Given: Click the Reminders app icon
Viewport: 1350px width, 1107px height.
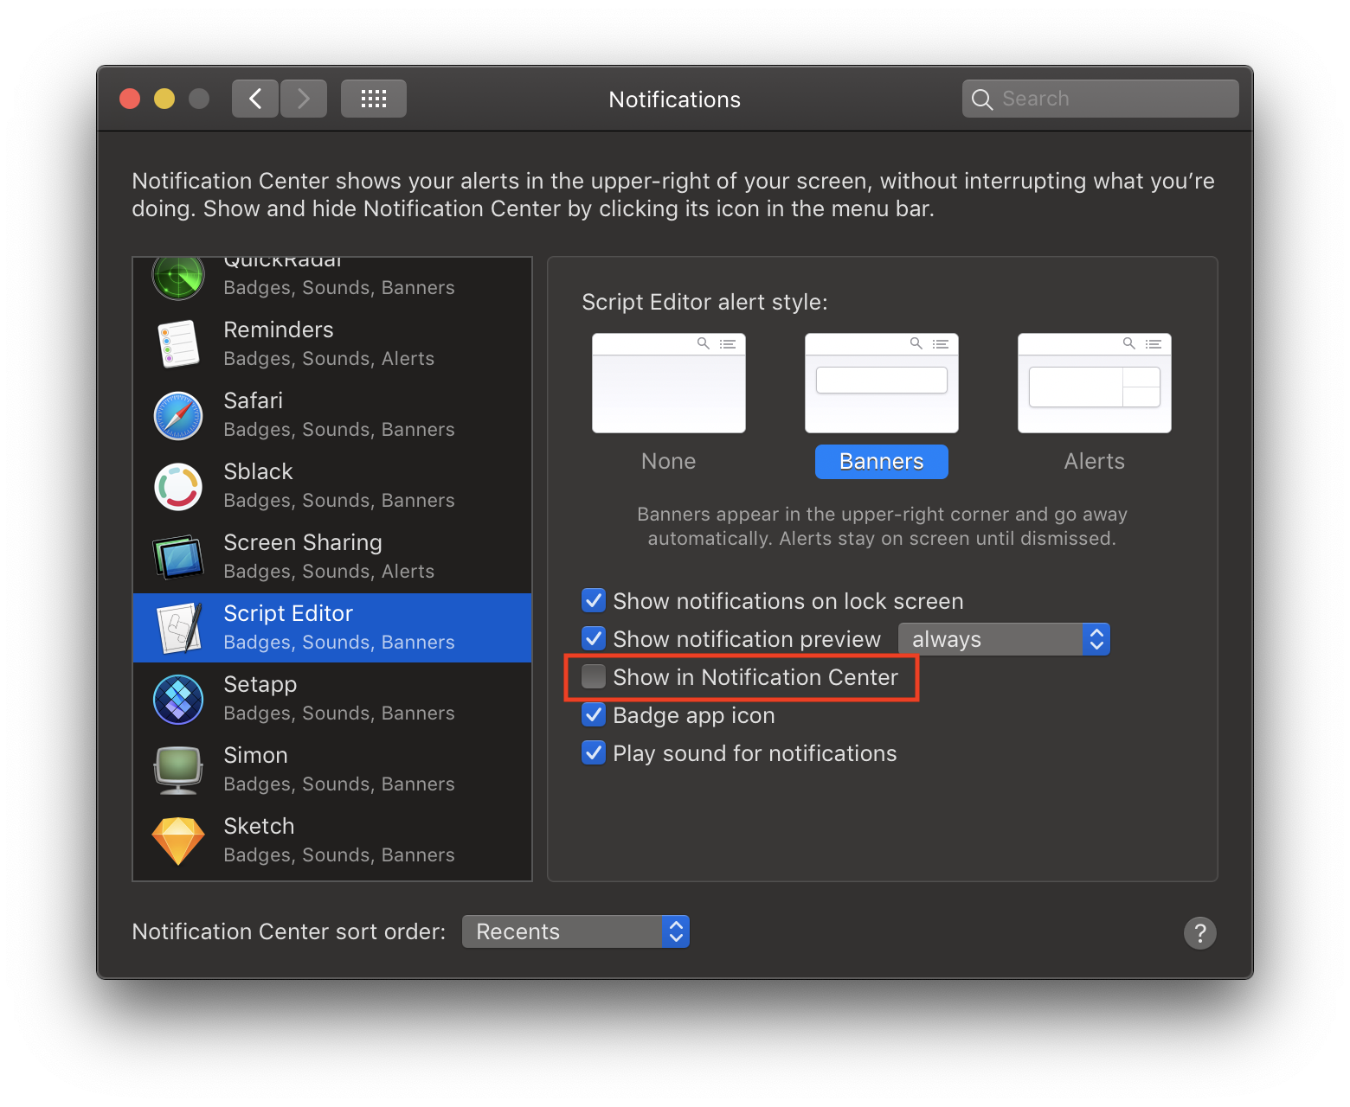Looking at the screenshot, I should [178, 343].
